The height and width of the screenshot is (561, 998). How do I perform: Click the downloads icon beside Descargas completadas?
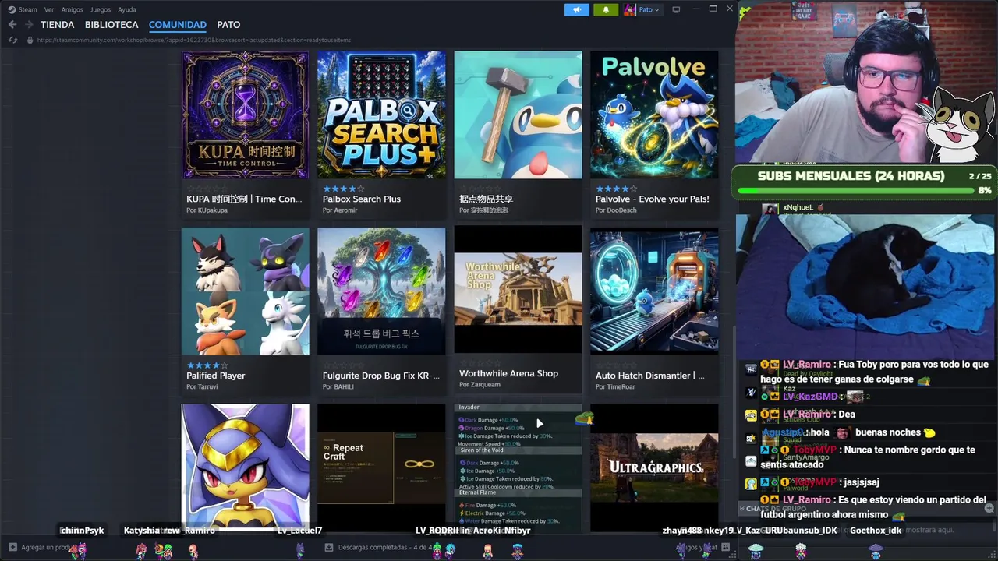[x=331, y=547]
